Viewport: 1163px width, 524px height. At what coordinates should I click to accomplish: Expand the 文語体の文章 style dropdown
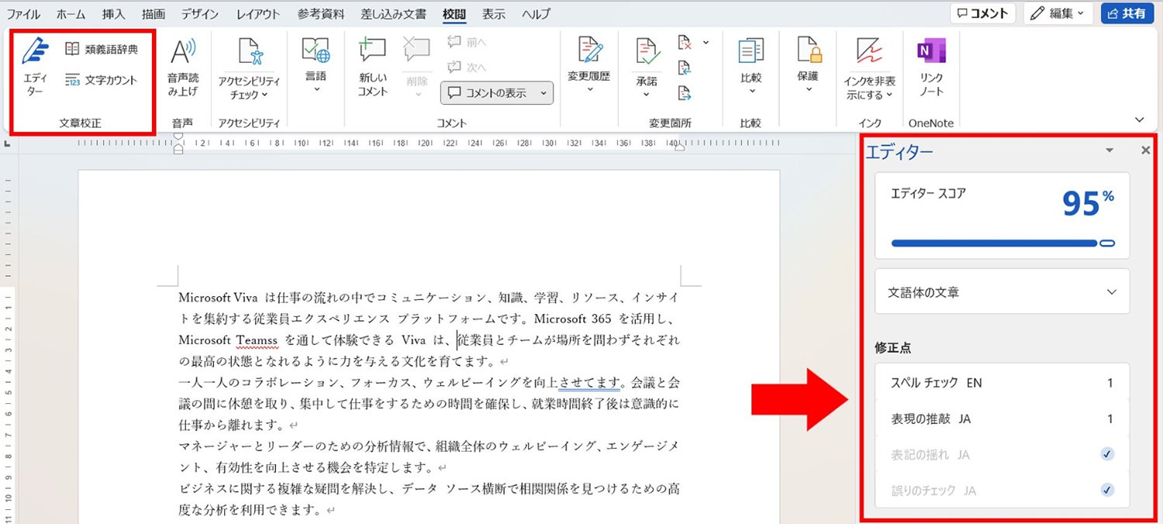click(x=1002, y=292)
